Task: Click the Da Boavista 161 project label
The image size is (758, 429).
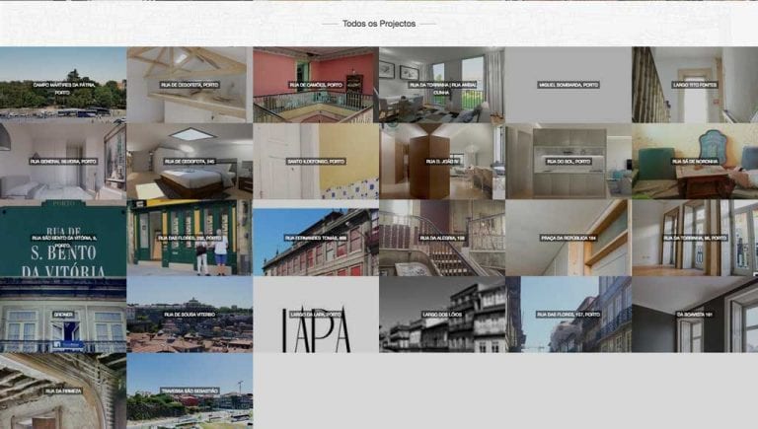Action: point(695,315)
